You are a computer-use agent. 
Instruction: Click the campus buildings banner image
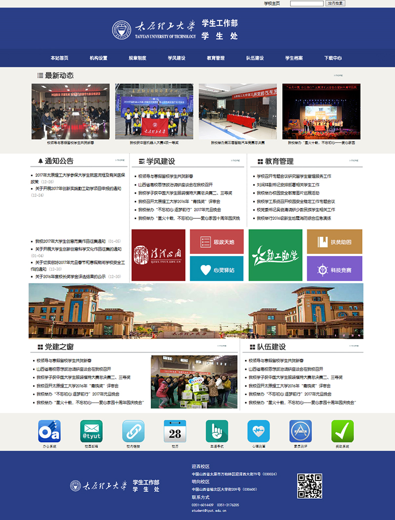[196, 311]
